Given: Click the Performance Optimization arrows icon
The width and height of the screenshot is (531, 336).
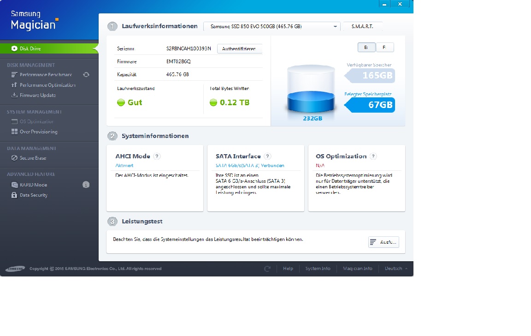Looking at the screenshot, I should point(14,85).
